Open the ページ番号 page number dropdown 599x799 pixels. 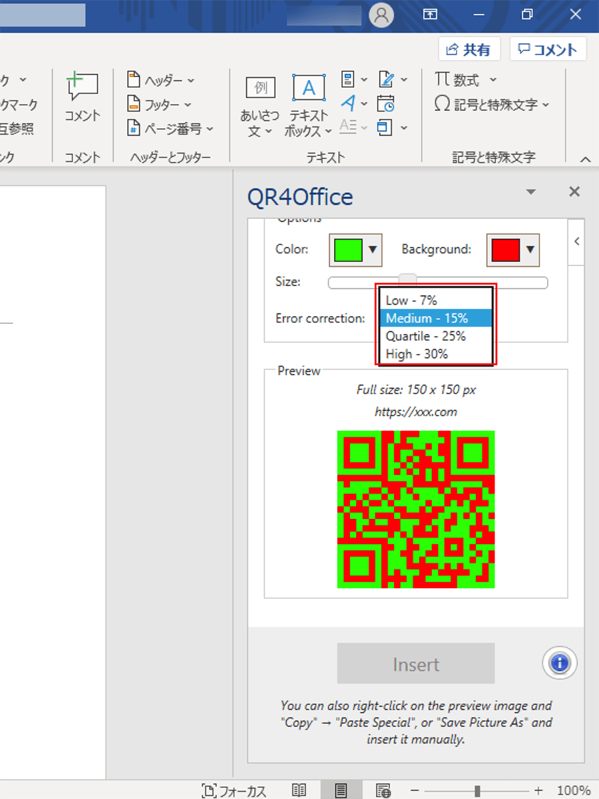pos(170,128)
